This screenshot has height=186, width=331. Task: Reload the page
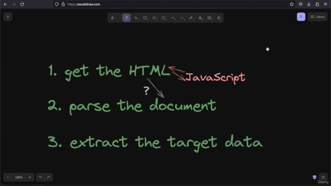22,4
